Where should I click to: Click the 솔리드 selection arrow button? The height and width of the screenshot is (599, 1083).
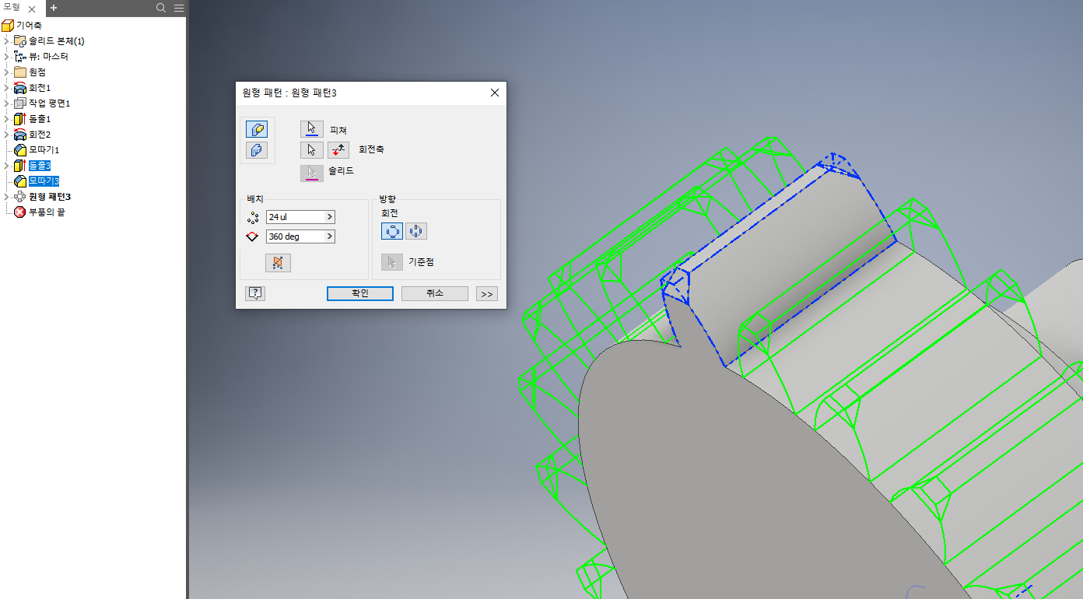[x=312, y=172]
